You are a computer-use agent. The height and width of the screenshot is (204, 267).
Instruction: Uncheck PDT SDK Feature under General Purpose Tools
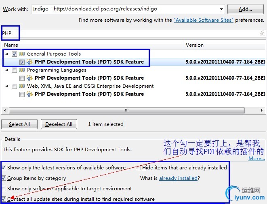point(22,62)
